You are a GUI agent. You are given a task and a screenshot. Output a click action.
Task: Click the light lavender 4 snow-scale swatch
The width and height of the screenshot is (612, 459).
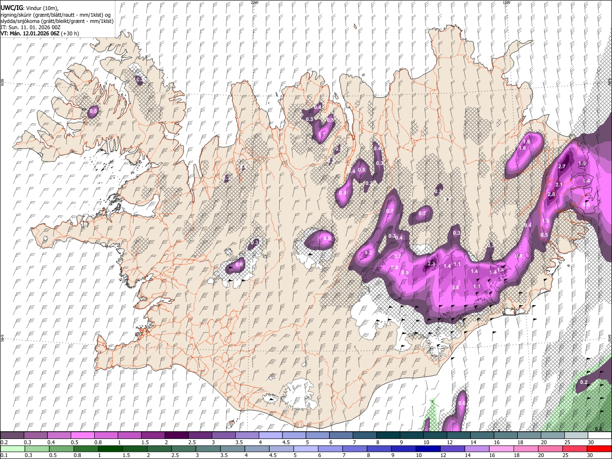[271, 436]
